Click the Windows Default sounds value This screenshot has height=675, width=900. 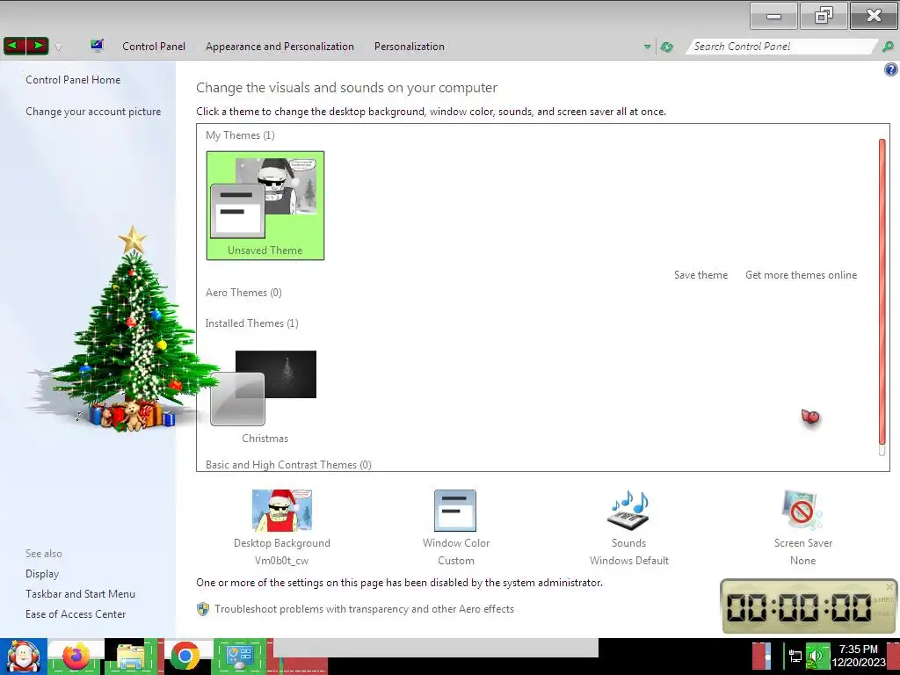629,561
